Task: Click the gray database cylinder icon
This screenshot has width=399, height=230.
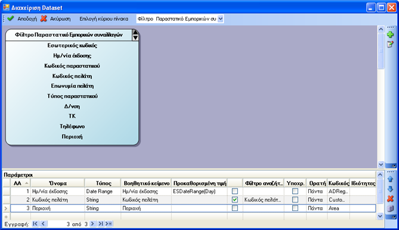Action: 390,209
